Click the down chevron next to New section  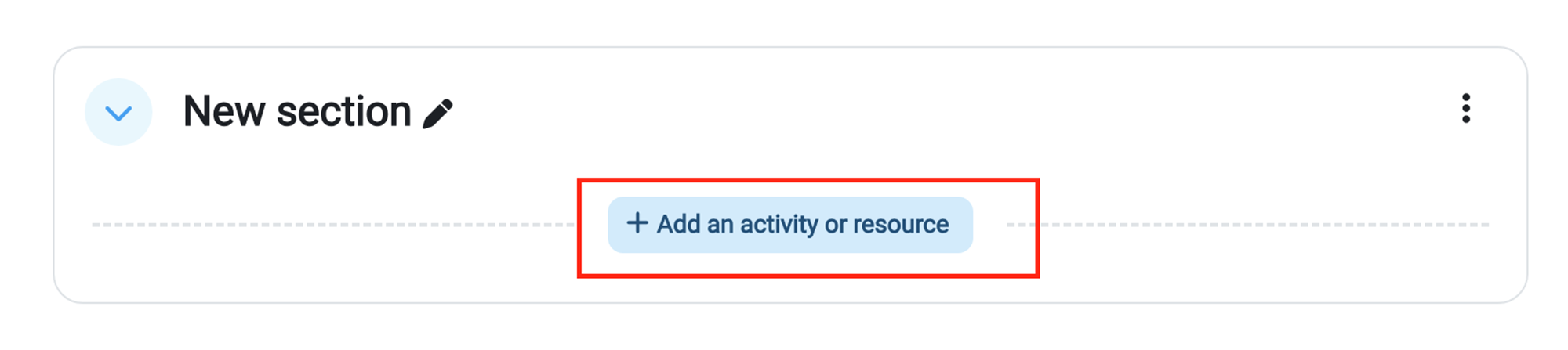(118, 112)
